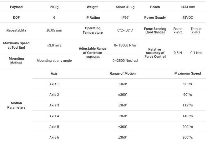Click the 0.5 N force accuracy value
The image size is (207, 142).
[x=178, y=53]
